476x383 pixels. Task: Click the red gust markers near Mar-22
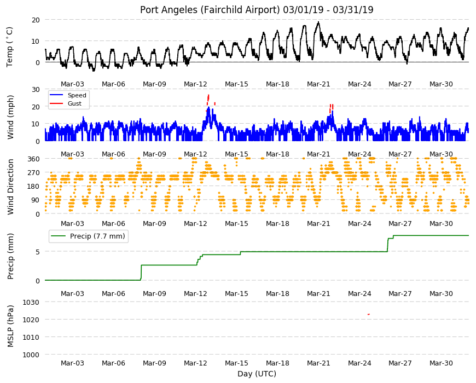[332, 108]
